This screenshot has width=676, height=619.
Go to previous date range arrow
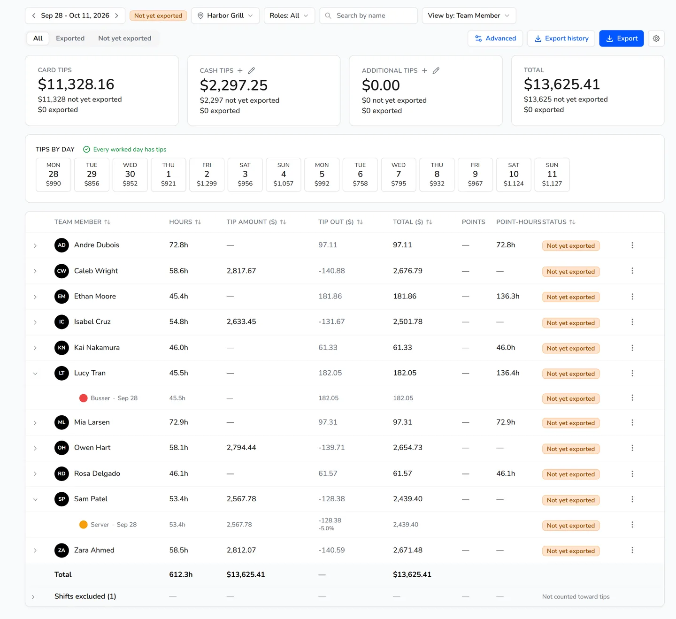point(34,15)
